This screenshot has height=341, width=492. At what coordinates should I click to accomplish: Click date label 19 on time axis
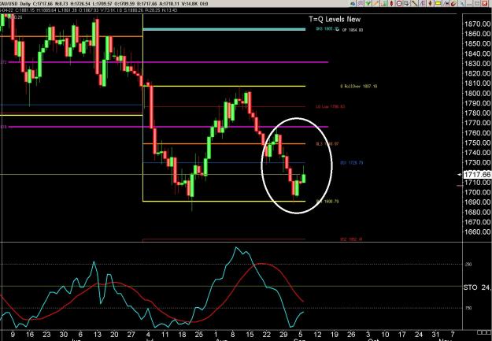[x=335, y=335]
